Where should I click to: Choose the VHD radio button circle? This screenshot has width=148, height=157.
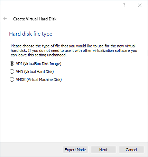coord(12,72)
